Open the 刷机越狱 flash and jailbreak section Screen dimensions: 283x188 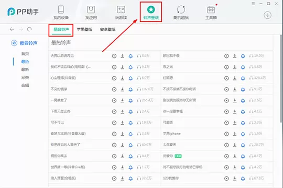coord(181,13)
